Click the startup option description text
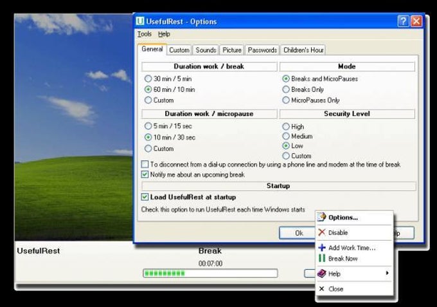This screenshot has height=307, width=437. [223, 209]
